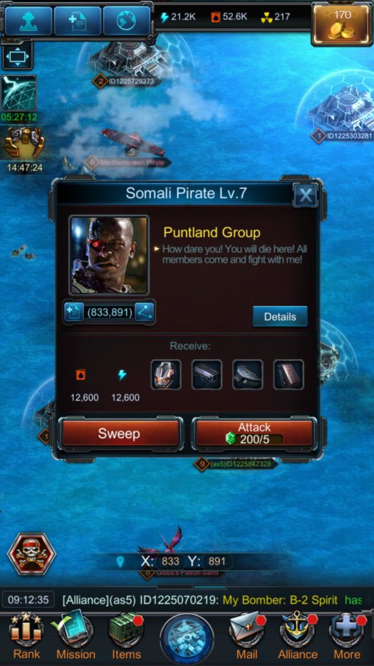Share the Somali Pirate coordinates
374x666 pixels.
tap(144, 313)
